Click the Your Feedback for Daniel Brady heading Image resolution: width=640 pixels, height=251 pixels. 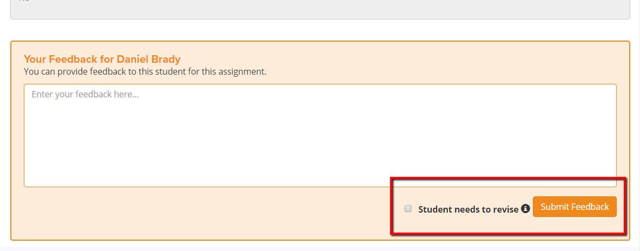click(x=102, y=59)
